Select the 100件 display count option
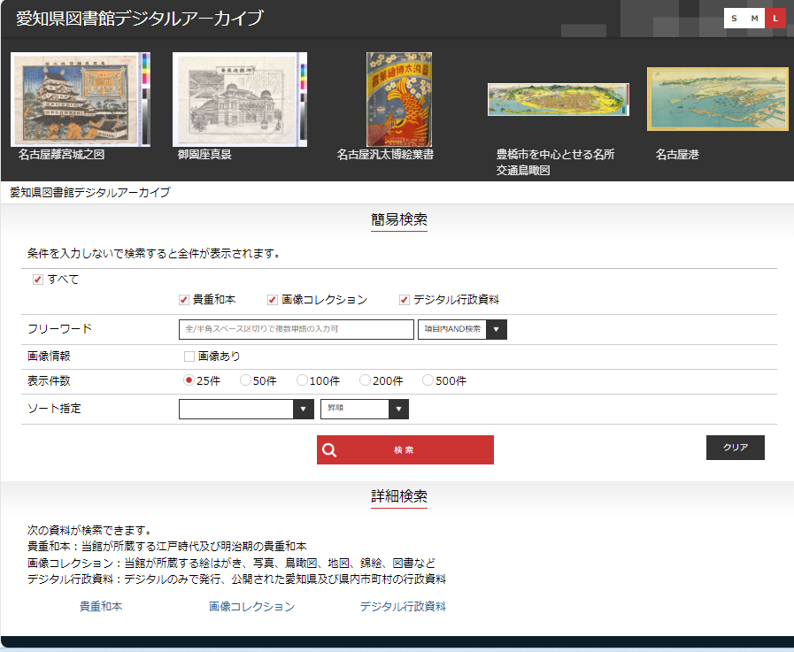 click(x=302, y=380)
